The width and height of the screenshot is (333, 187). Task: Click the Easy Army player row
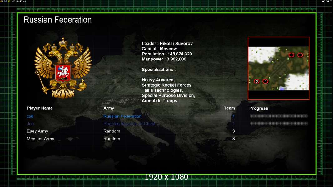pos(131,131)
